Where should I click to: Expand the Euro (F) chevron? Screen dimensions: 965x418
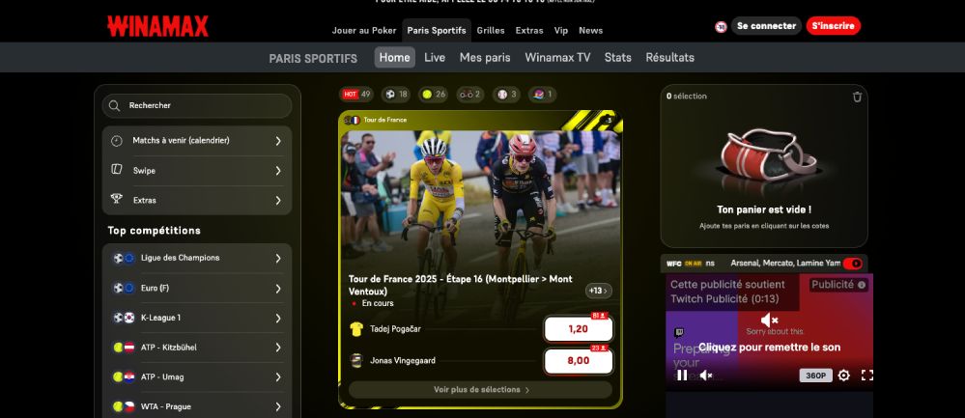pyautogui.click(x=278, y=289)
